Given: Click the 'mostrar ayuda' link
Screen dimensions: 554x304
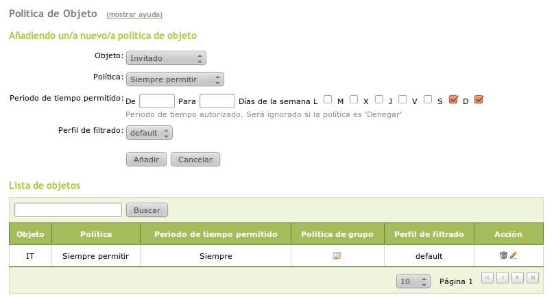Looking at the screenshot, I should tap(134, 14).
